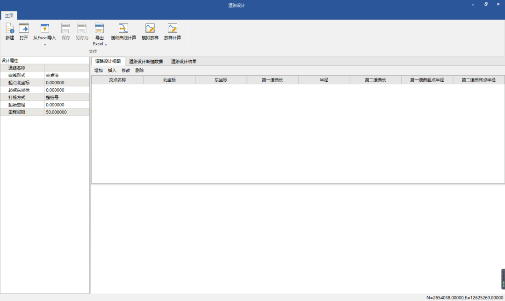
Task: Click the 从Excel导入 import icon
Action: coord(44,29)
